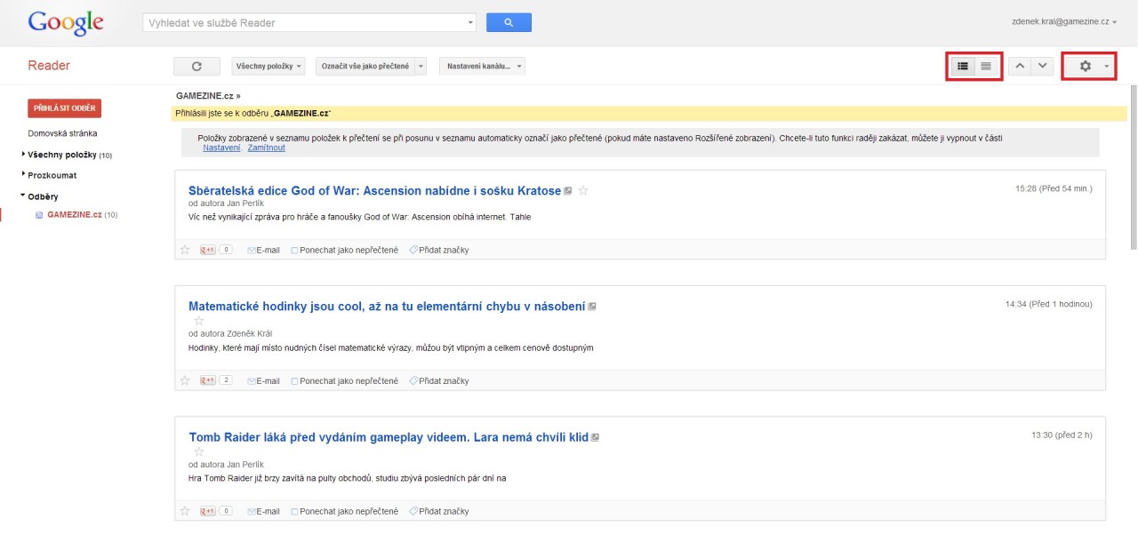Switch to expanded view icon

click(x=963, y=66)
